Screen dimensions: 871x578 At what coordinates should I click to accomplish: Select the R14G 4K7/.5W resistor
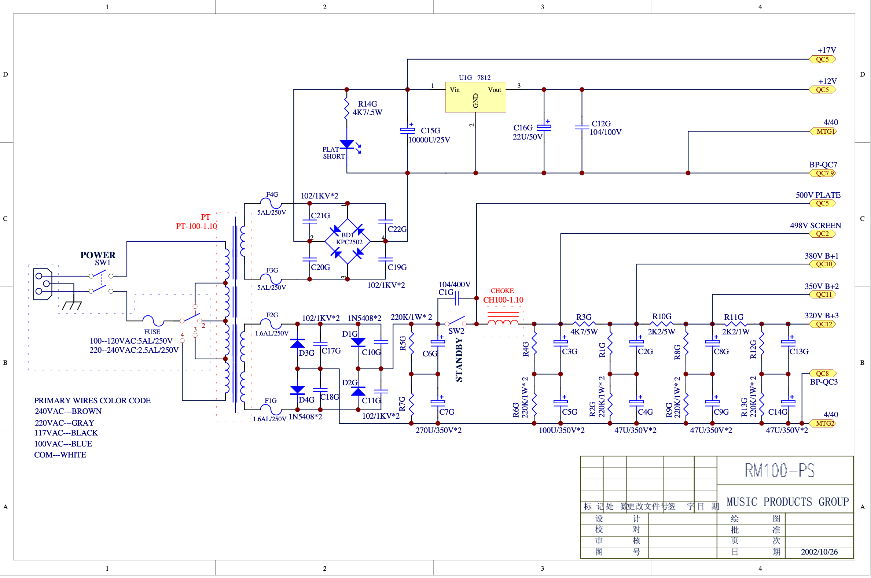(346, 108)
